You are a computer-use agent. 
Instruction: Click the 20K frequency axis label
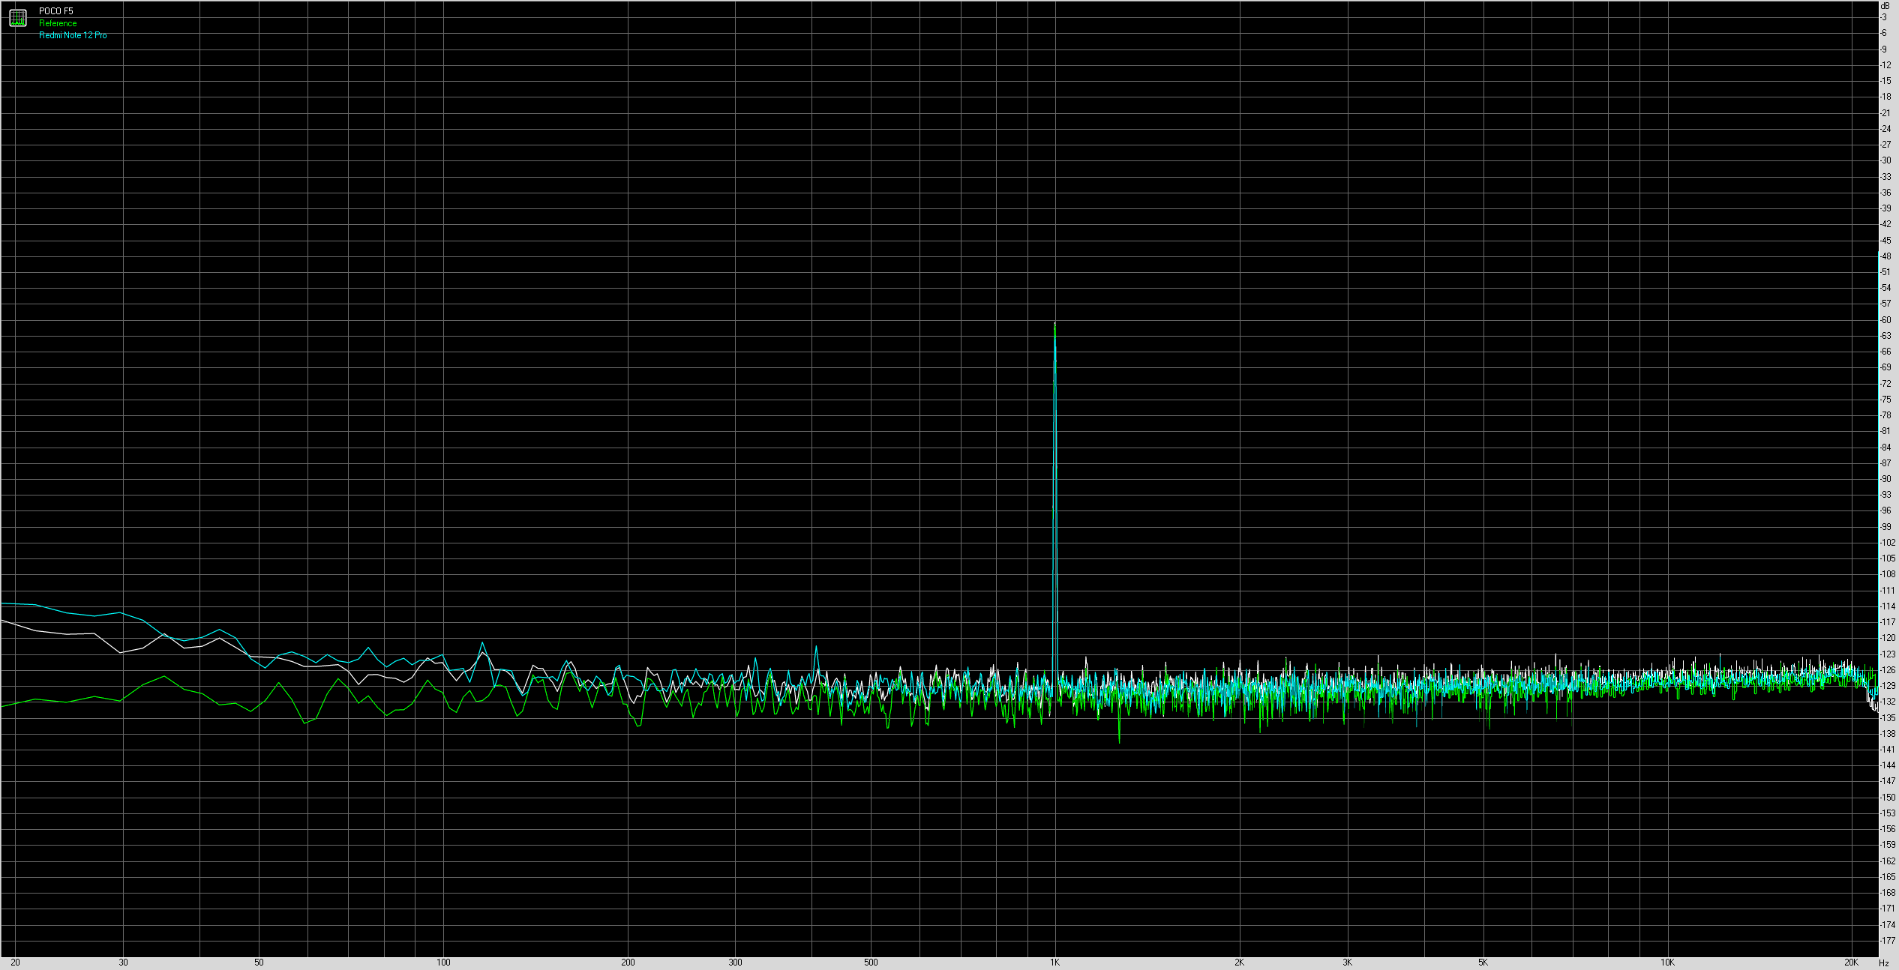[x=1851, y=963]
